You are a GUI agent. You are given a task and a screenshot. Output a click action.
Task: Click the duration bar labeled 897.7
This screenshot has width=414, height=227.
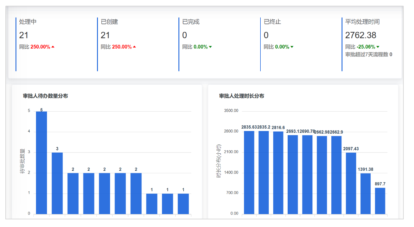(x=380, y=201)
